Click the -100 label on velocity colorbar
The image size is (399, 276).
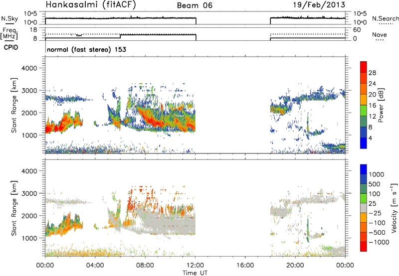tap(377, 223)
